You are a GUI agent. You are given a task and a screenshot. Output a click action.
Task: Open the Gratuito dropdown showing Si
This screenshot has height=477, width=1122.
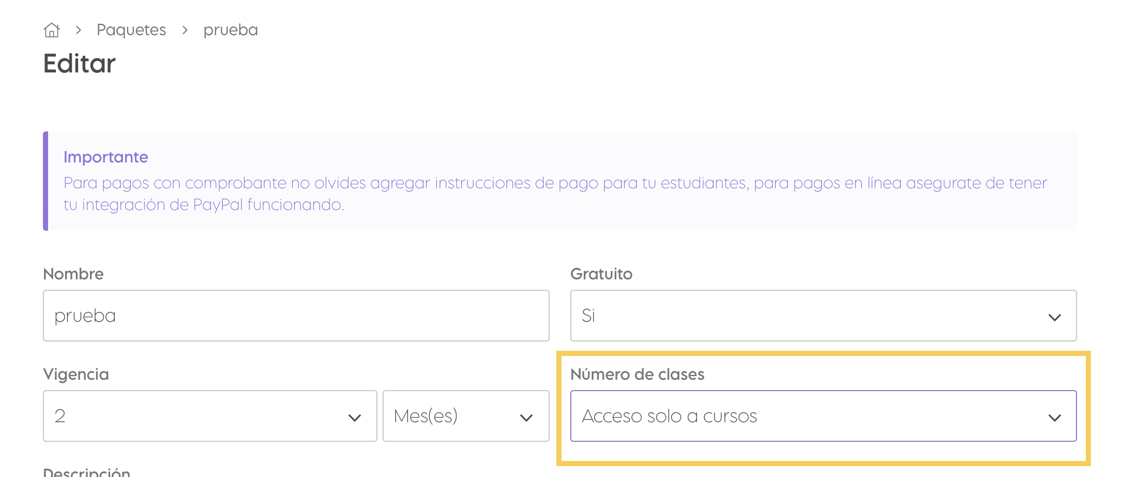click(x=823, y=316)
